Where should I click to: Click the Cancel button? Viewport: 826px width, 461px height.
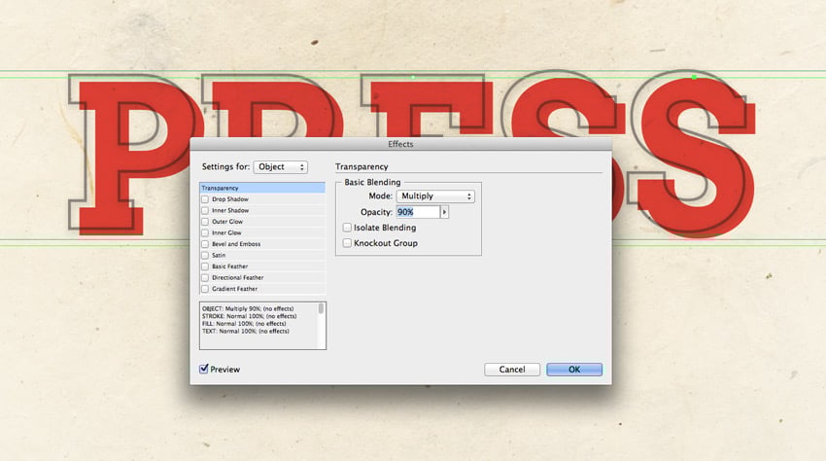tap(512, 370)
